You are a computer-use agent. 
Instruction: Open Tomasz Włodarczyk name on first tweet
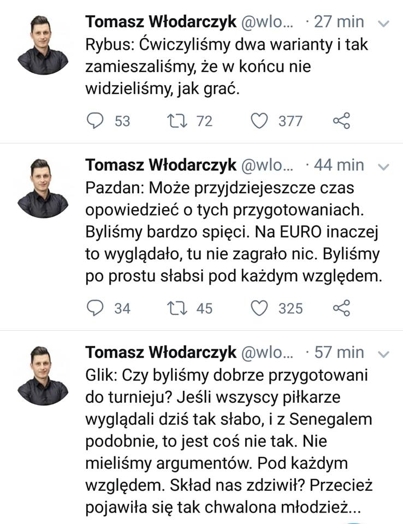point(161,22)
